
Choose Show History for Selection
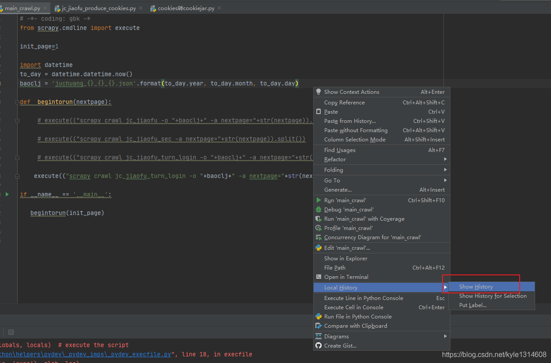(492, 296)
